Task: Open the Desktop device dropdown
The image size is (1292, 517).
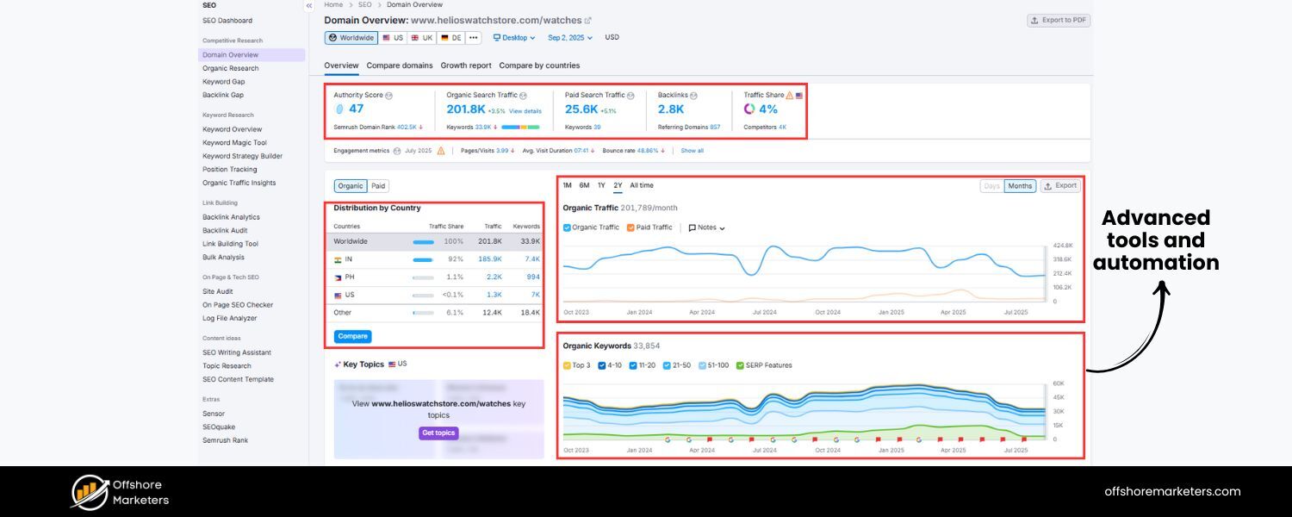Action: 514,38
